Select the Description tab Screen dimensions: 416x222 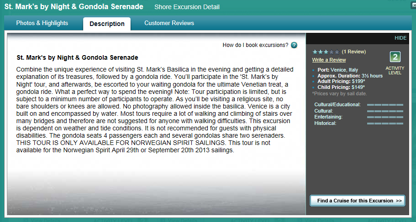pos(107,24)
